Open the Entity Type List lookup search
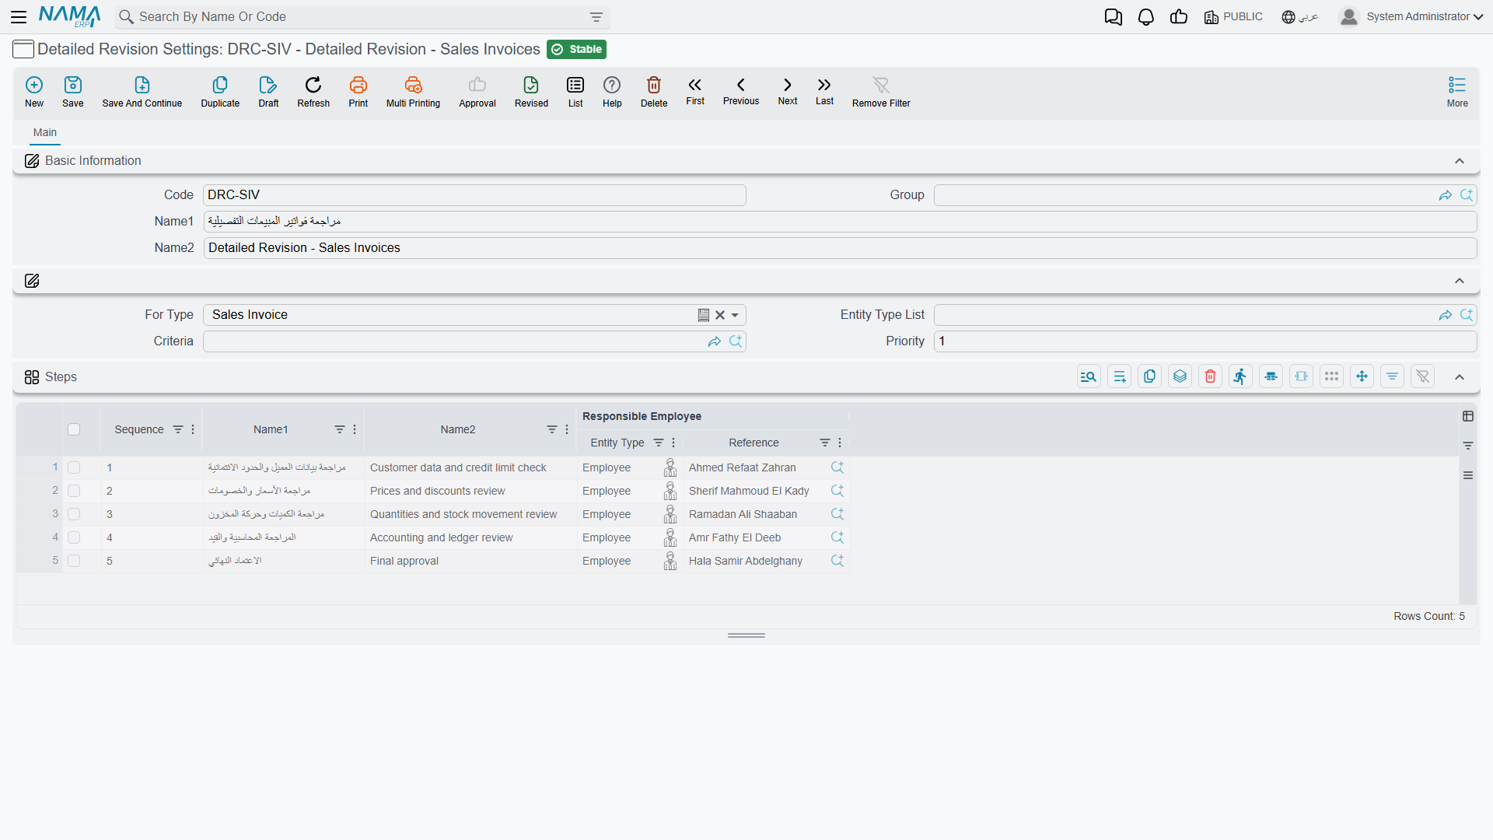1493x840 pixels. (x=1467, y=315)
